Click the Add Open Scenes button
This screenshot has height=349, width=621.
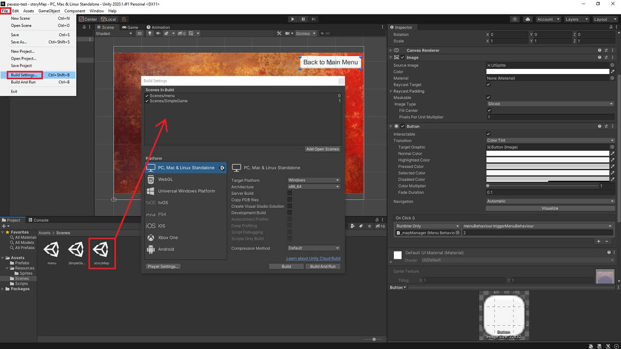coord(322,149)
